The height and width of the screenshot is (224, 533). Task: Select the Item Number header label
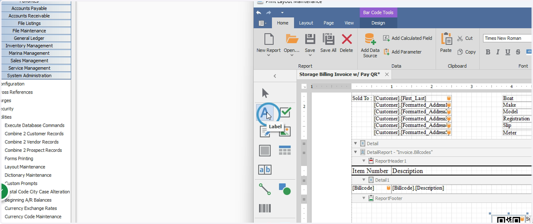coord(371,171)
